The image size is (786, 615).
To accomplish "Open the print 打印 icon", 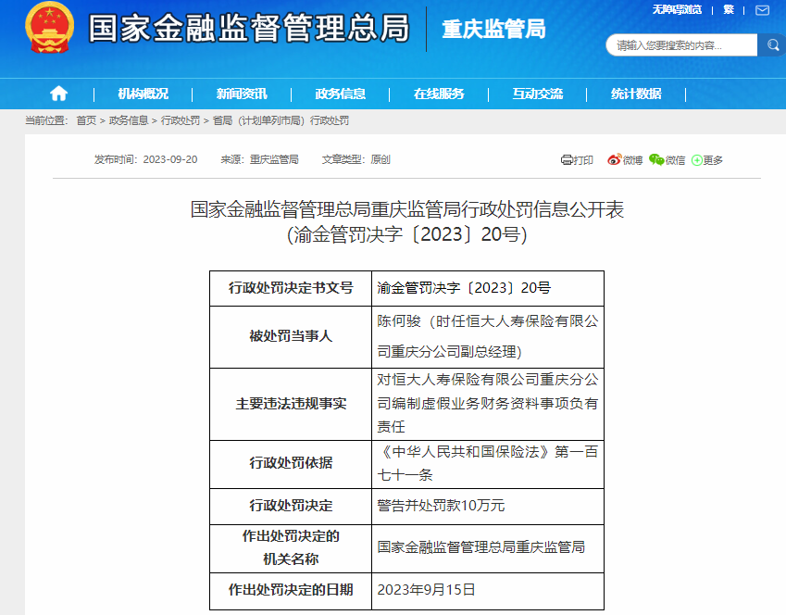I will click(x=568, y=159).
